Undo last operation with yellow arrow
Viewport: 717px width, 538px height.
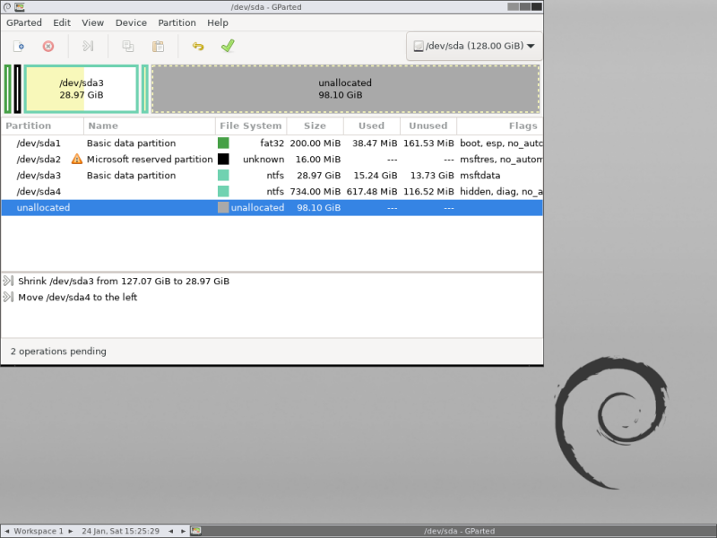coord(198,47)
